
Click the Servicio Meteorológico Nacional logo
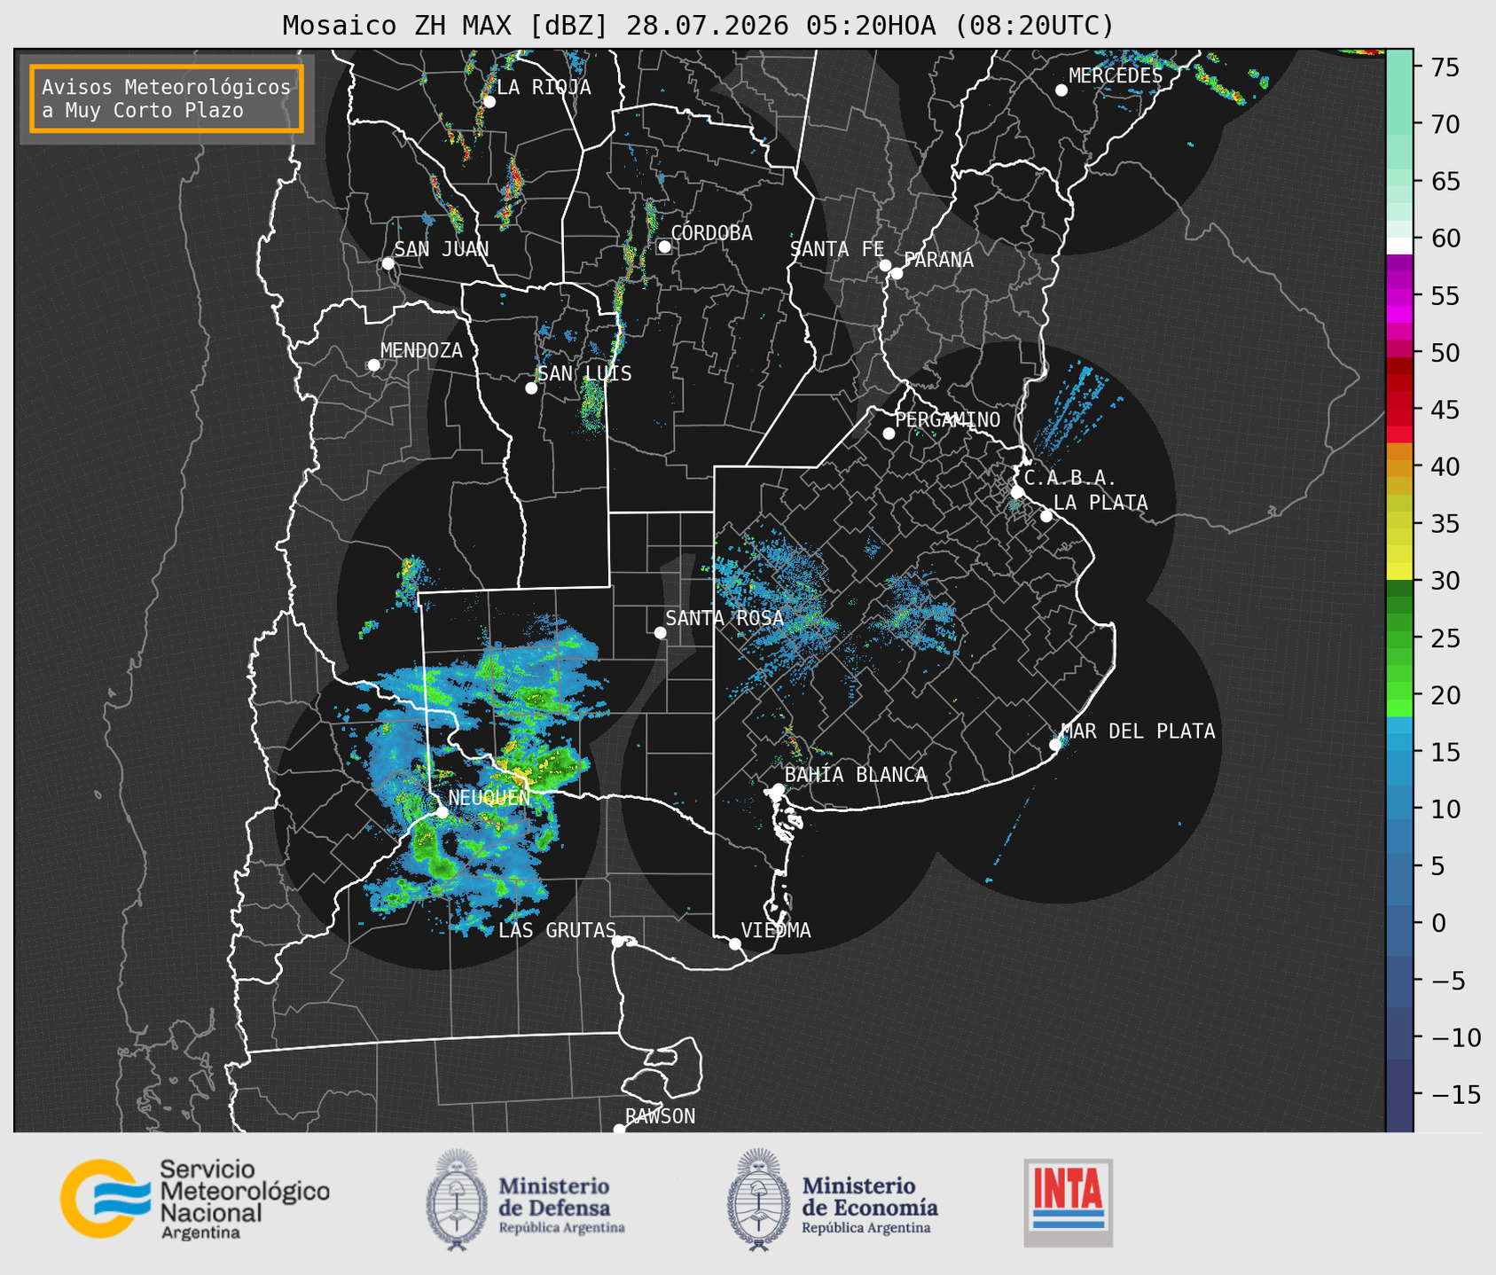(x=194, y=1199)
